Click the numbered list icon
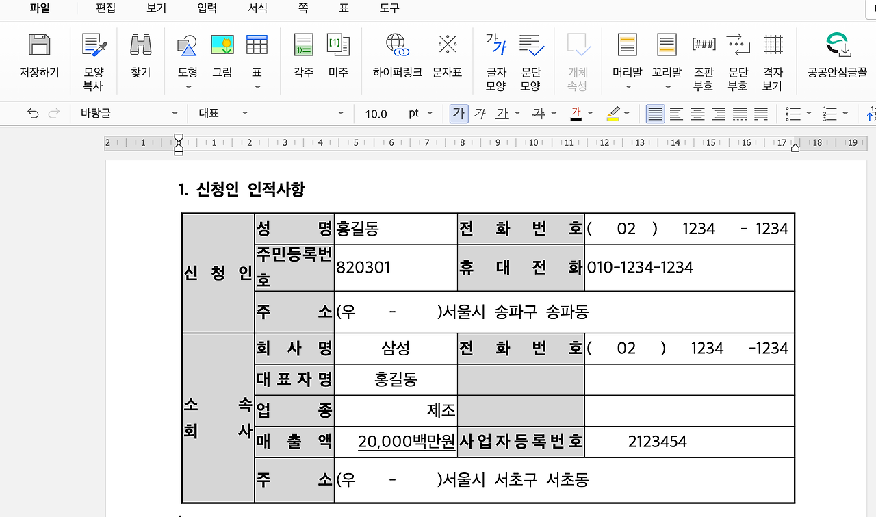876x517 pixels. 830,114
